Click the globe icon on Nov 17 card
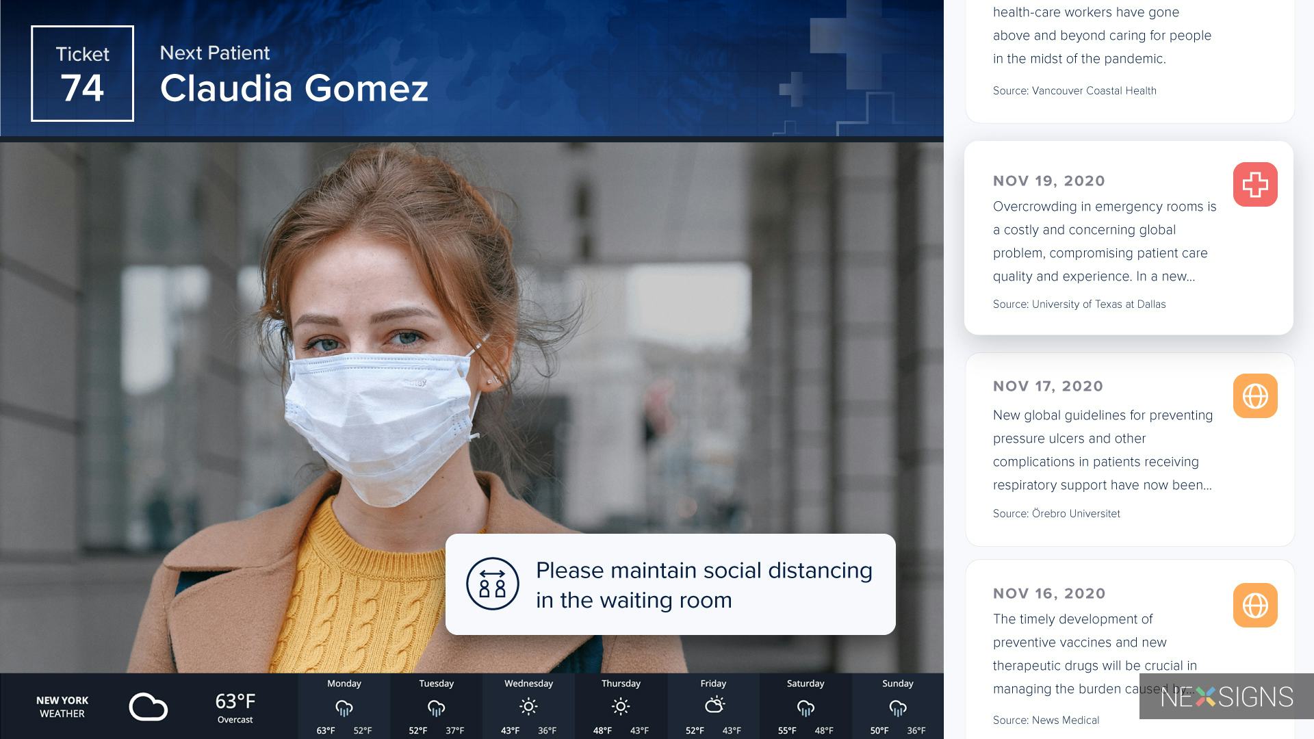This screenshot has height=739, width=1314. [x=1255, y=396]
